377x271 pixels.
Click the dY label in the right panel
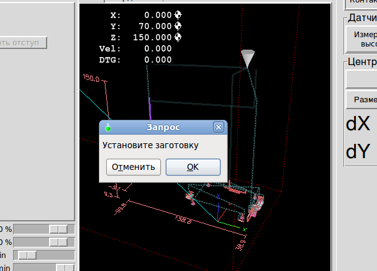pos(358,152)
